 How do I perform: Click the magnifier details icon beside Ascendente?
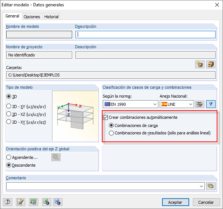point(56,157)
